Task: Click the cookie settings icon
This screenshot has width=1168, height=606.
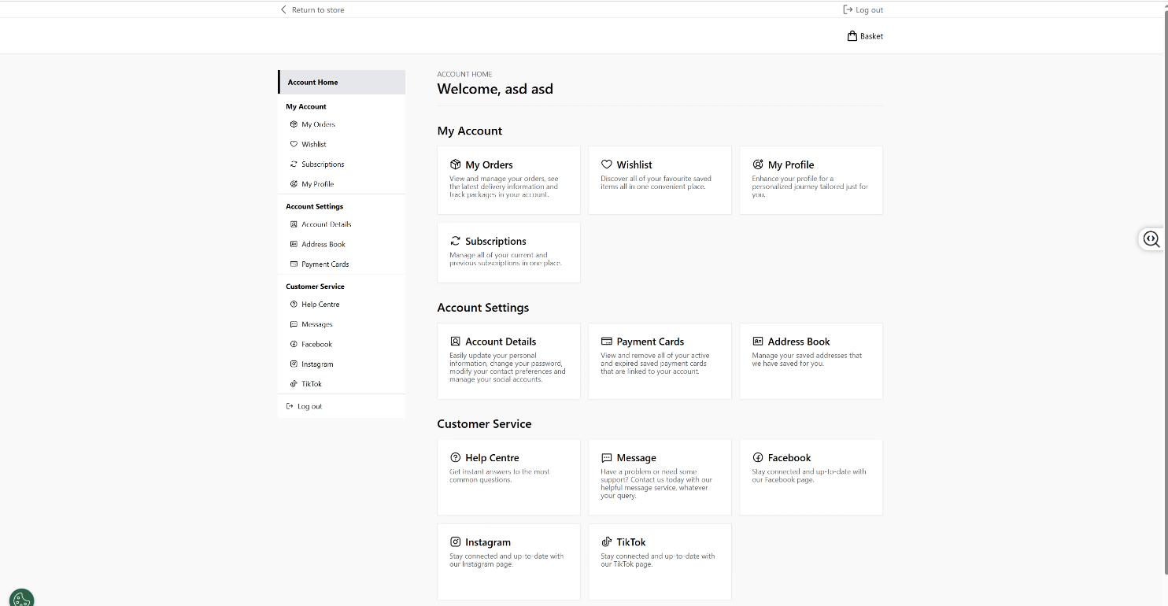Action: 21,599
